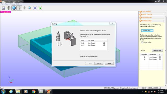Image resolution: width=167 pixels, height=94 pixels.
Task: Click the side panel vertical scrollbar
Action: pyautogui.click(x=165, y=50)
